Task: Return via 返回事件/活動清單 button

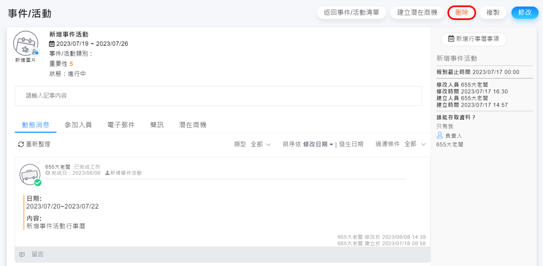Action: pos(351,13)
